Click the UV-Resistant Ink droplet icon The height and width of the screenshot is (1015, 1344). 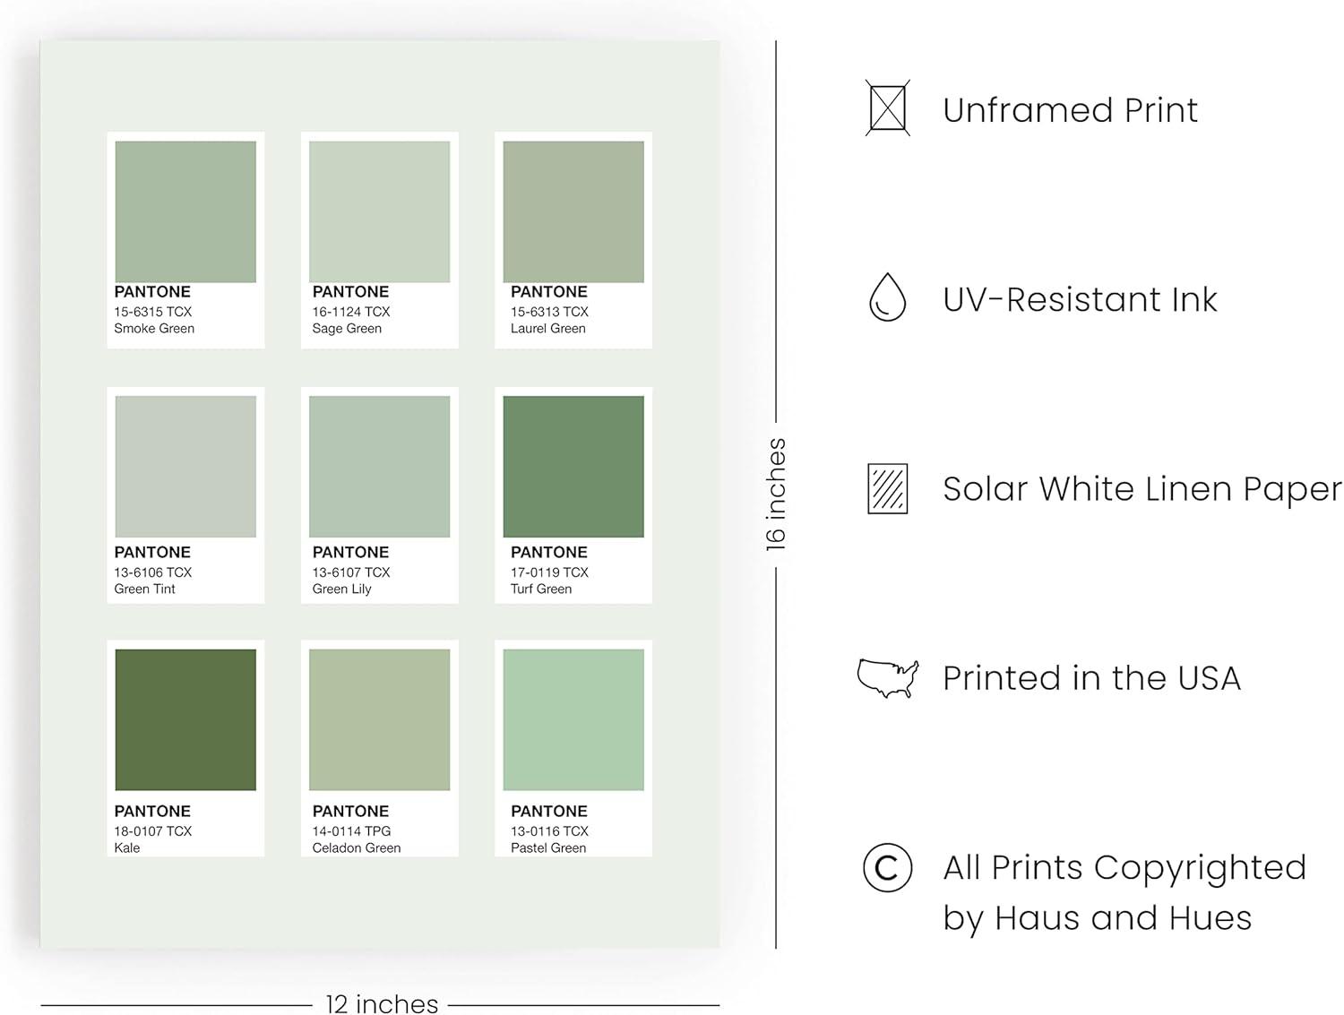tap(887, 297)
